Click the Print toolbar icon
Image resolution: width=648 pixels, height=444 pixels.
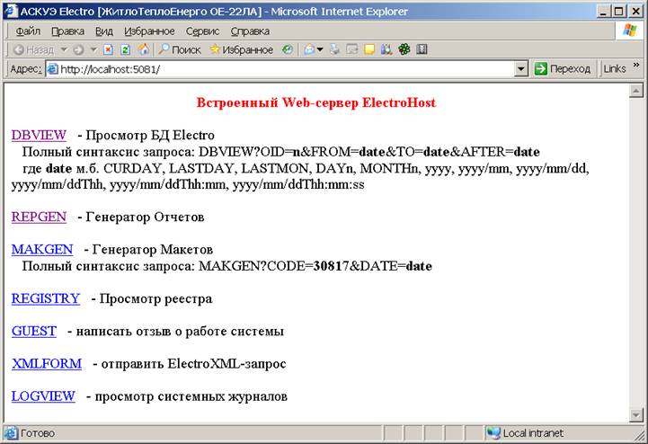[x=334, y=50]
